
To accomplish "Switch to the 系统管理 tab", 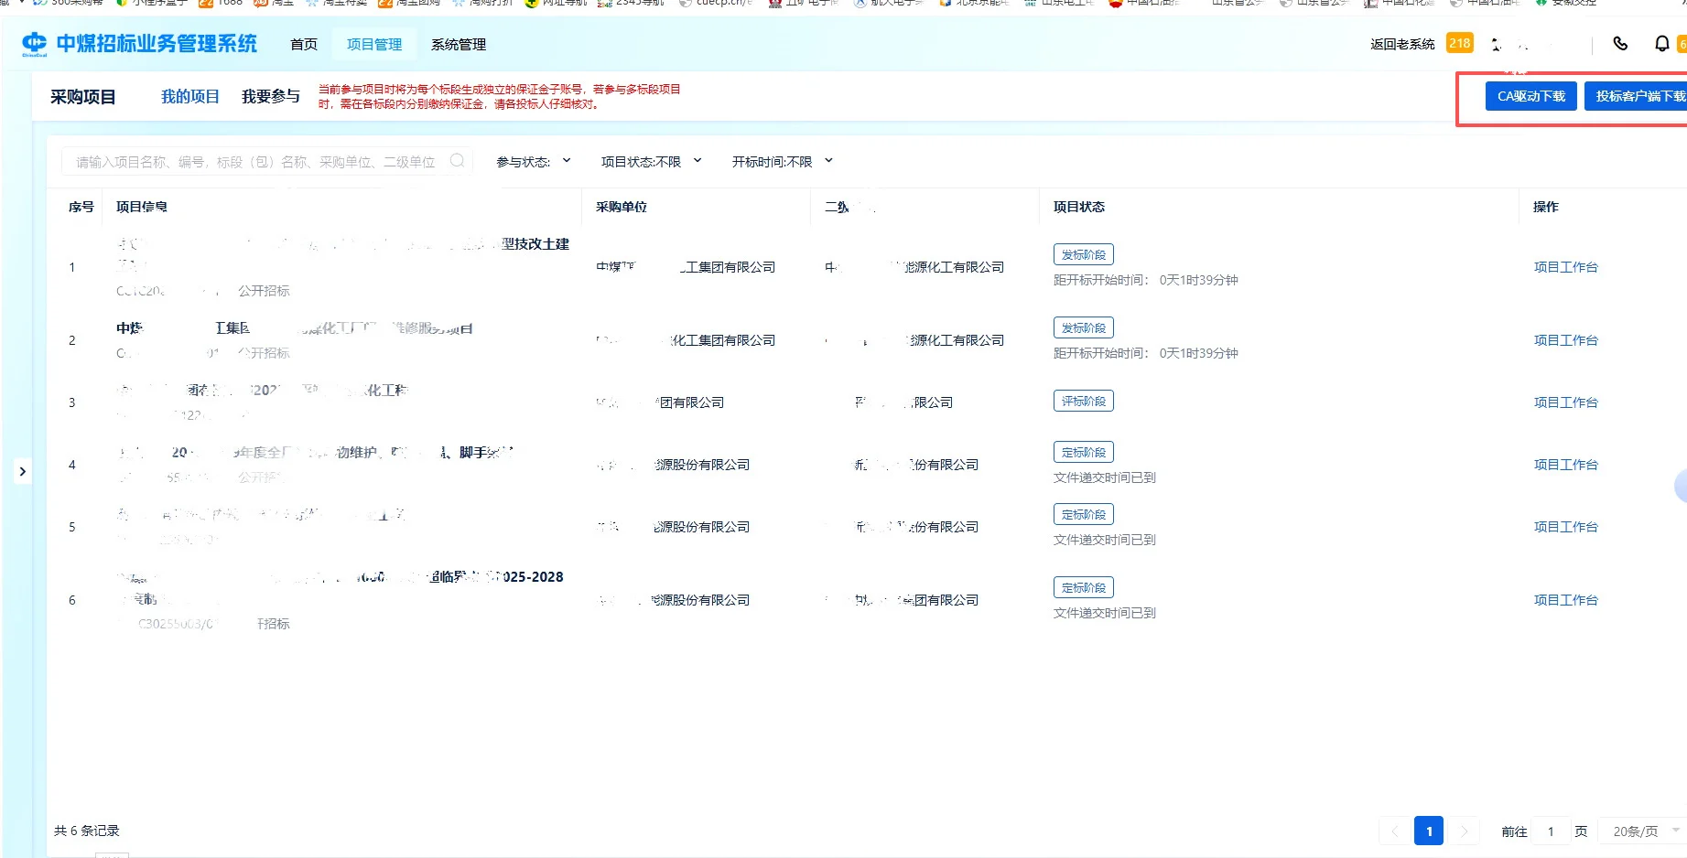I will 457,43.
